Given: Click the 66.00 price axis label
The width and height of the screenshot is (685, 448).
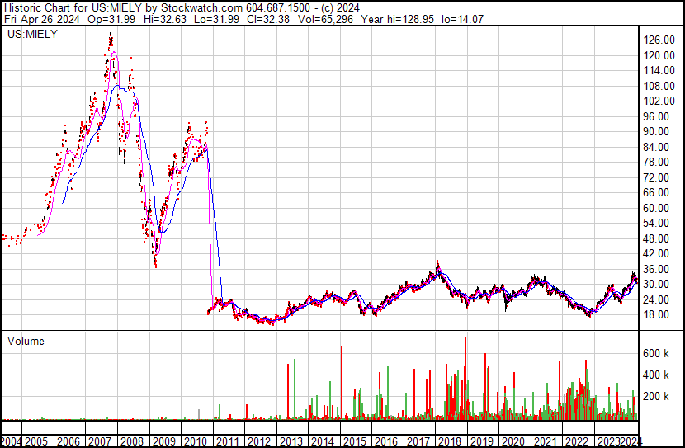Looking at the screenshot, I should point(656,192).
